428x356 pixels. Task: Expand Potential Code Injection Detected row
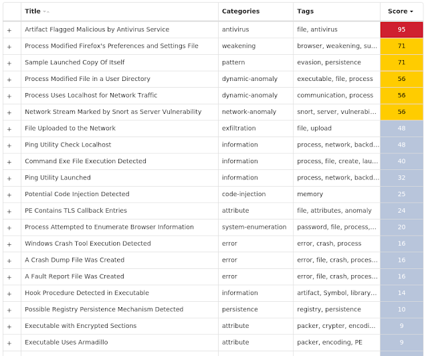[x=9, y=195]
